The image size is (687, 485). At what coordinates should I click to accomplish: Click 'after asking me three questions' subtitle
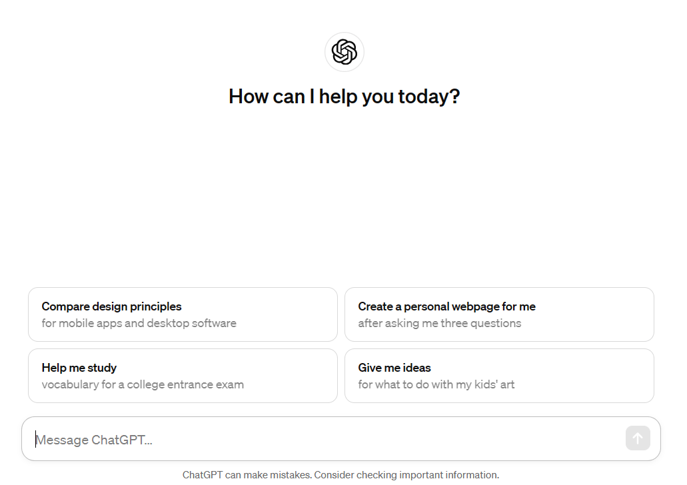[x=439, y=323]
